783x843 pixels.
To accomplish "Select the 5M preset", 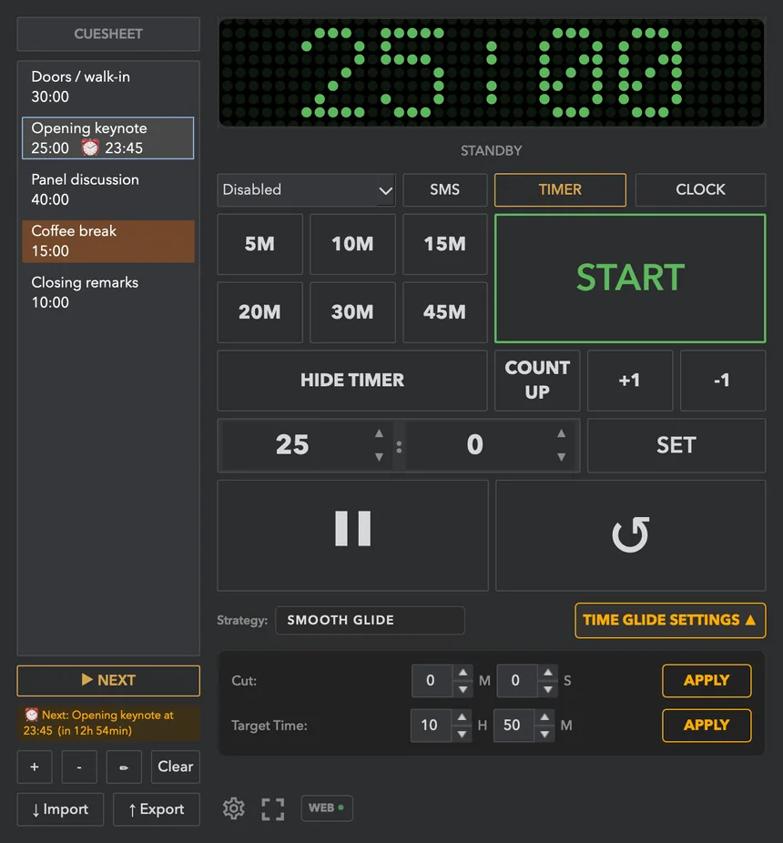I will pos(259,244).
